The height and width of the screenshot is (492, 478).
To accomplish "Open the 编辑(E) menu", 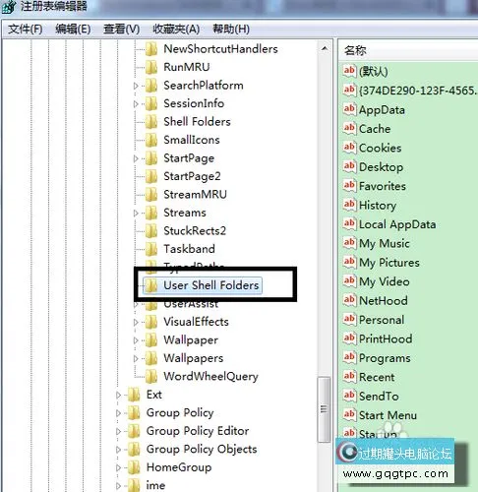I will pyautogui.click(x=73, y=30).
